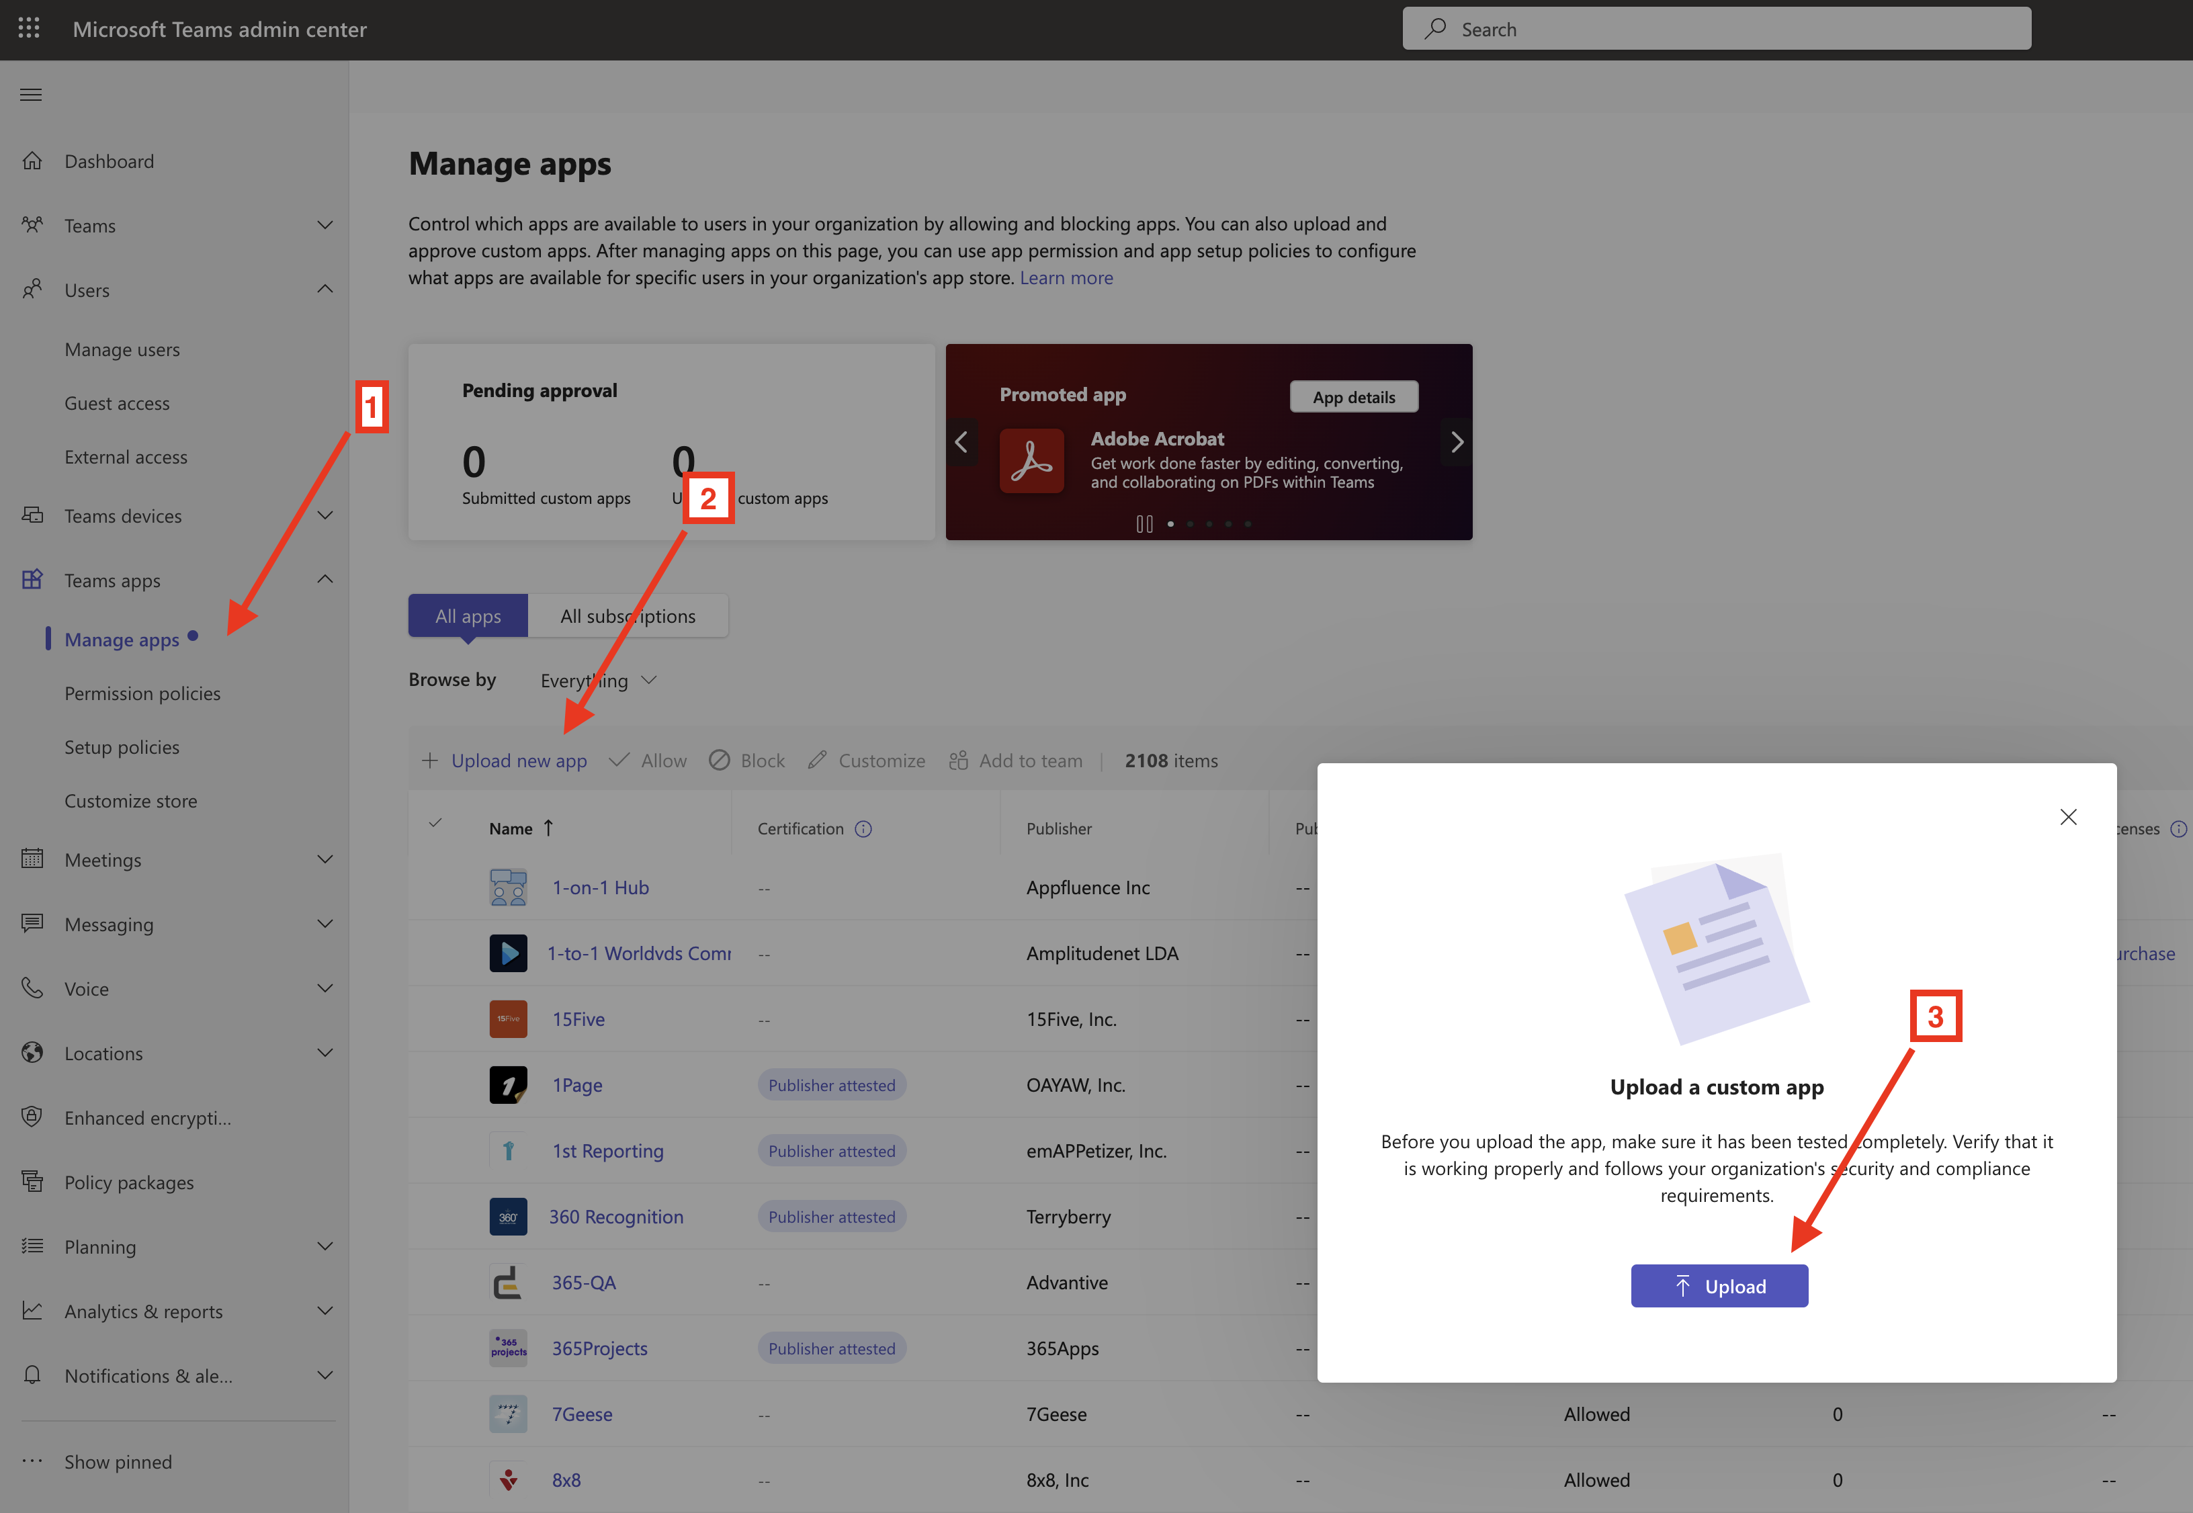Select the second carousel dot indicator
Screen dimensions: 2193x1513
pos(1190,524)
